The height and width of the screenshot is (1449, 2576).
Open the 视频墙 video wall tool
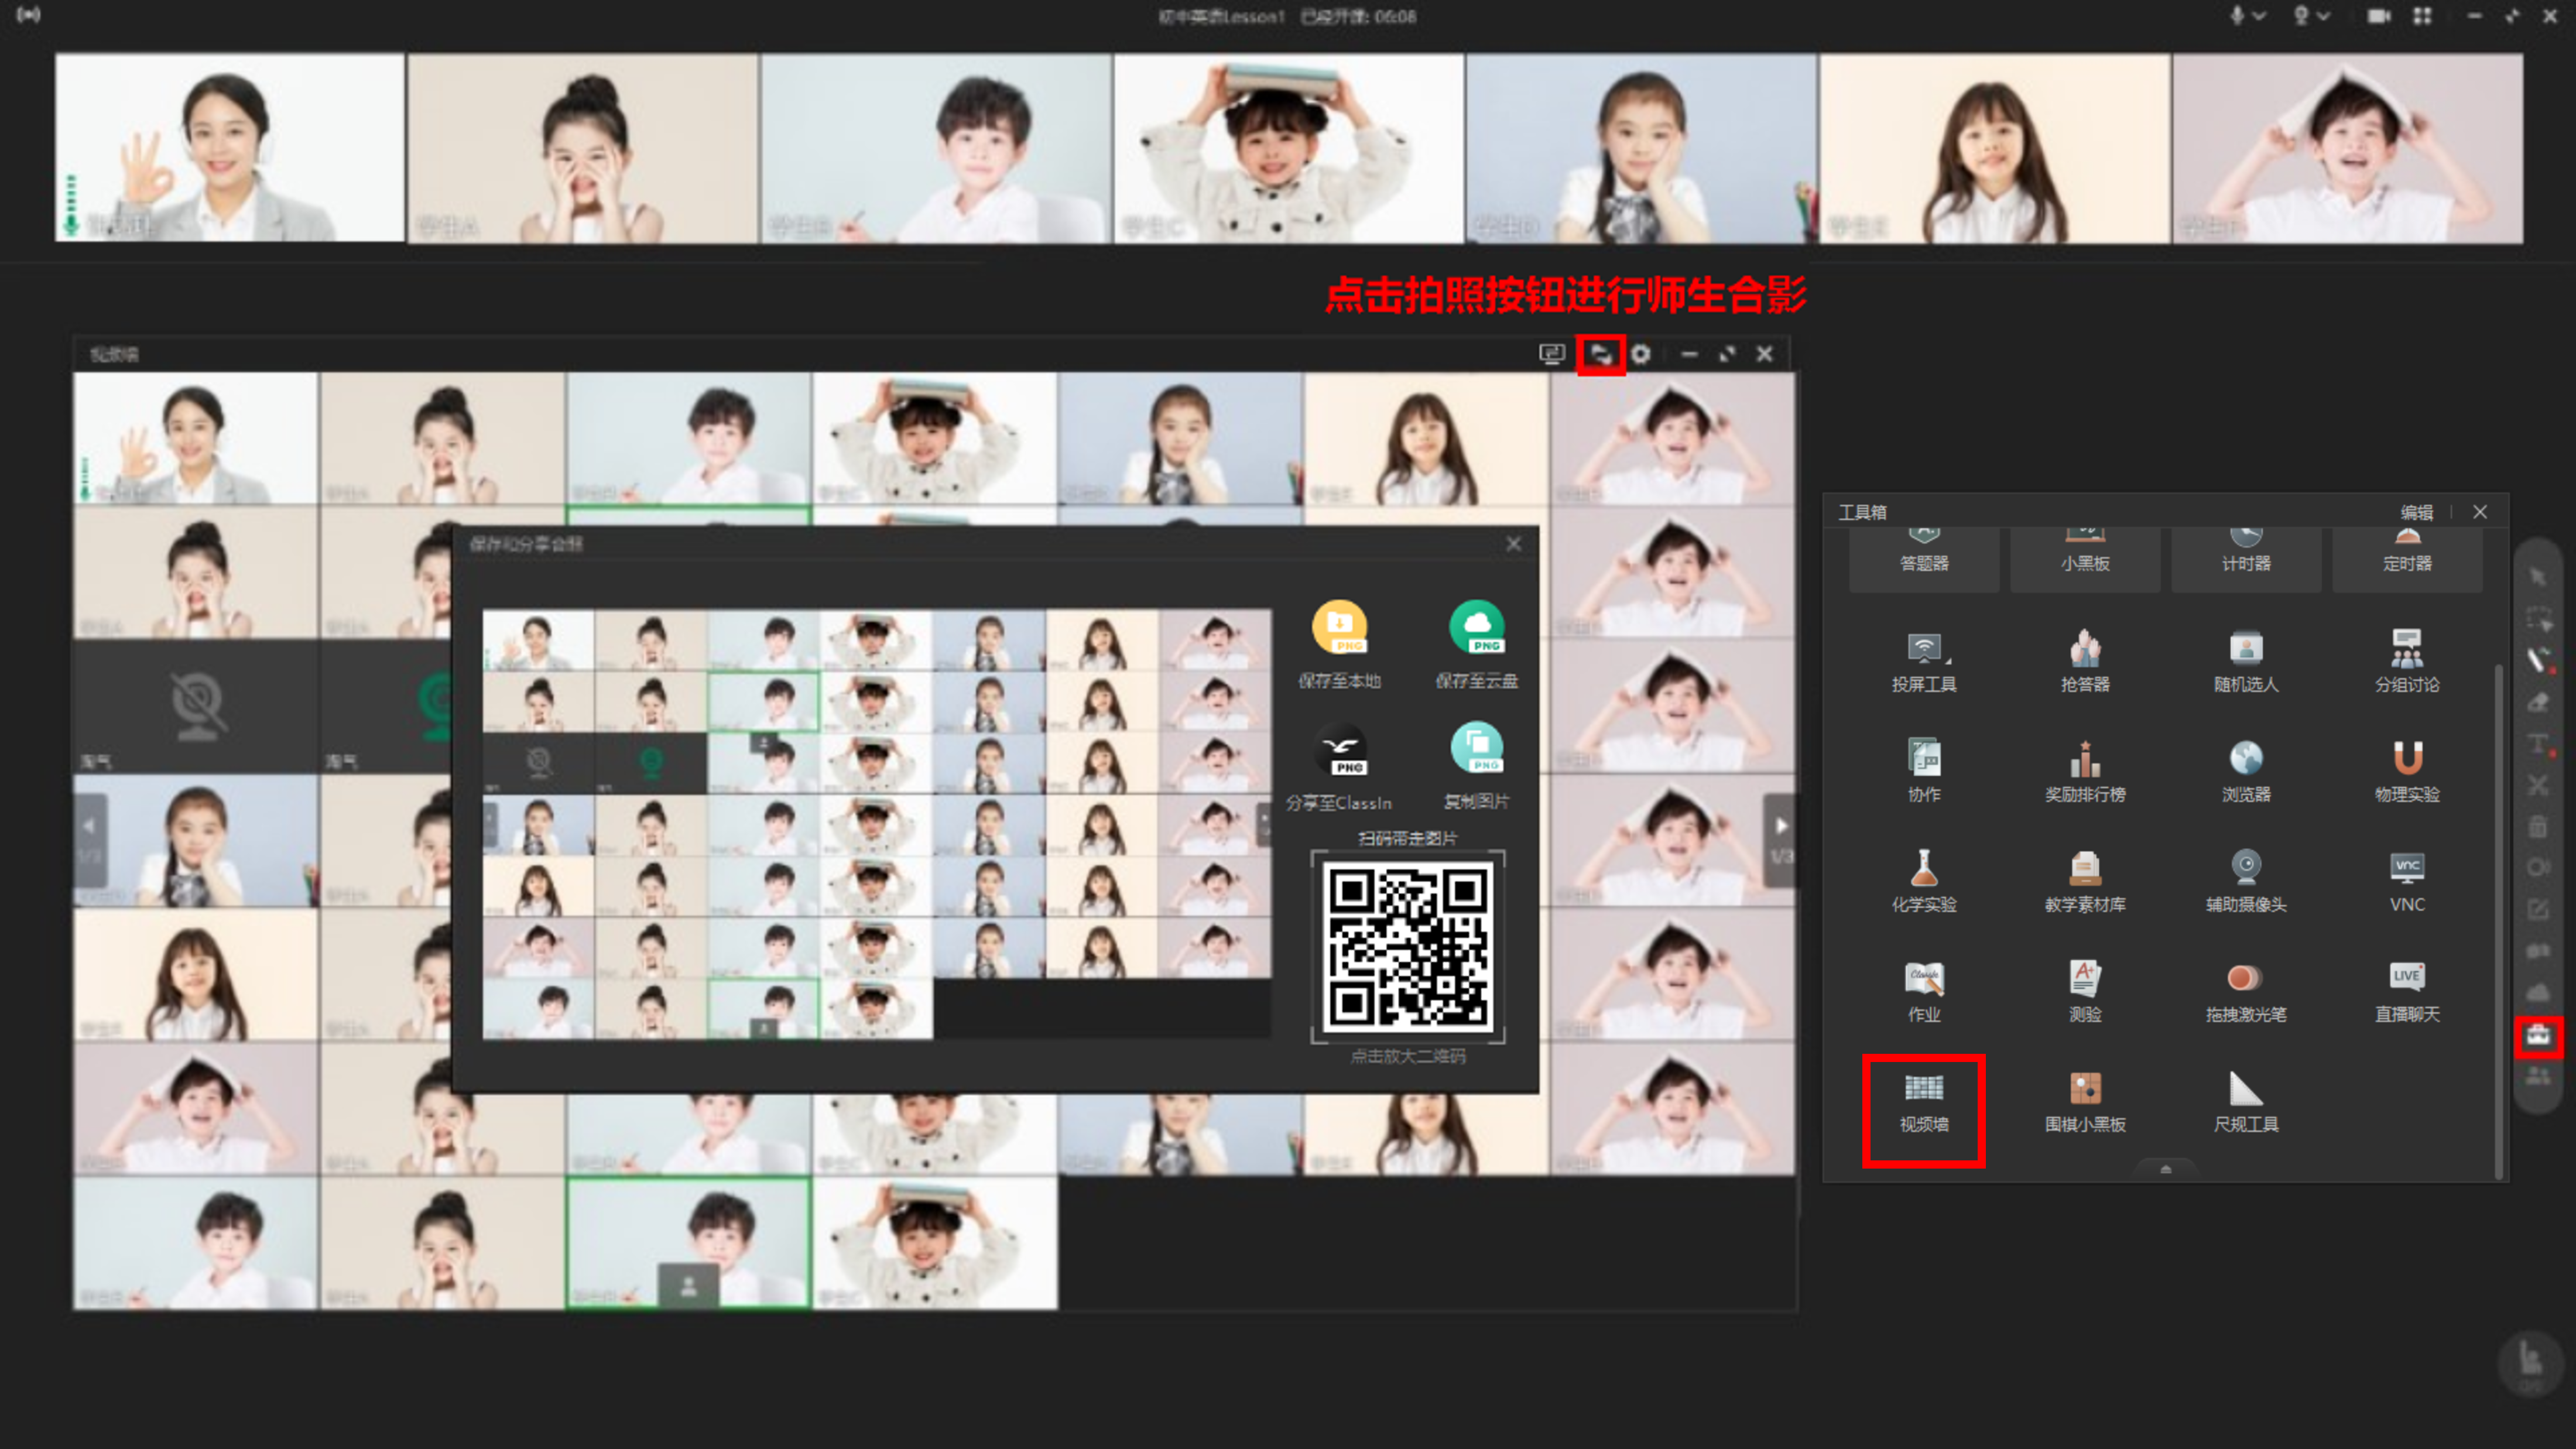[1923, 1102]
